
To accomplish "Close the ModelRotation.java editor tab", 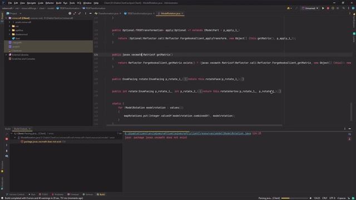I will point(182,13).
